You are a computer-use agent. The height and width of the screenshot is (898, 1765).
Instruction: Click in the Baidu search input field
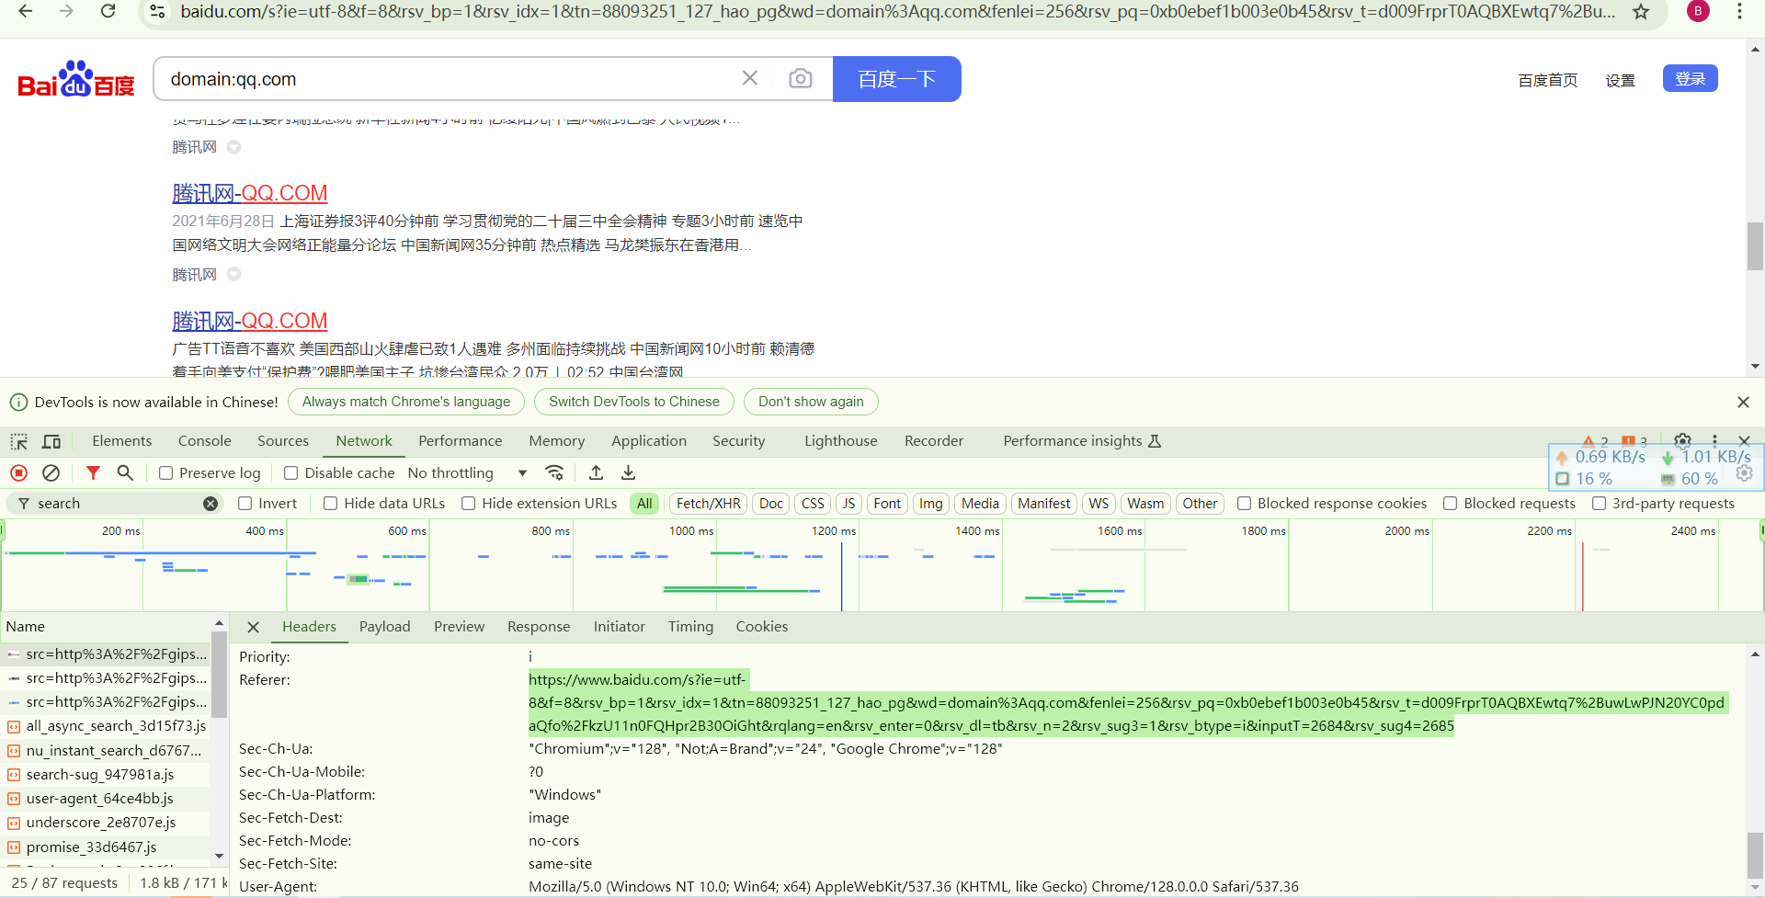coord(450,79)
